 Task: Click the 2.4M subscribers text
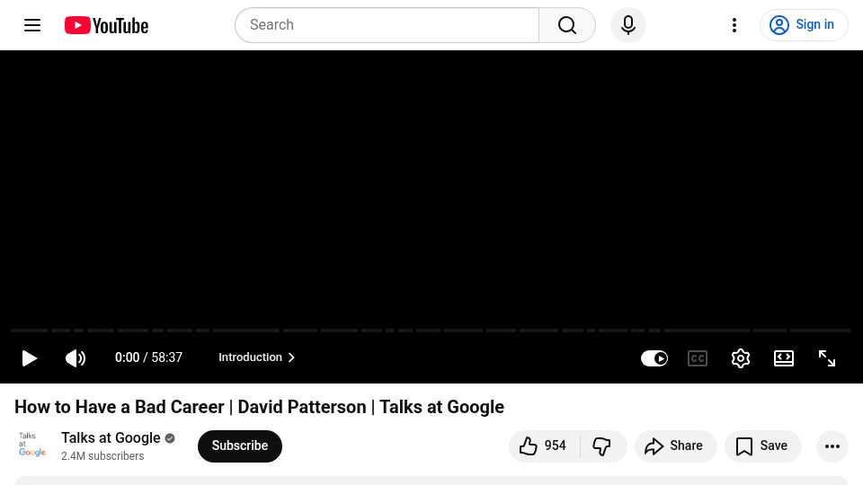point(102,456)
